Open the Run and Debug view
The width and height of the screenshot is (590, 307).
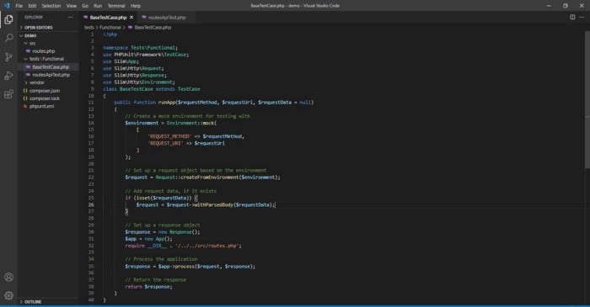[8, 76]
